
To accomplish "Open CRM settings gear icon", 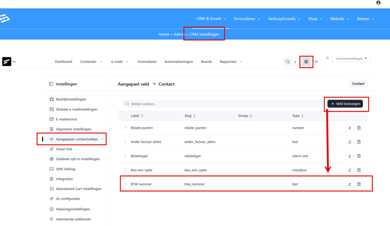I will point(306,62).
